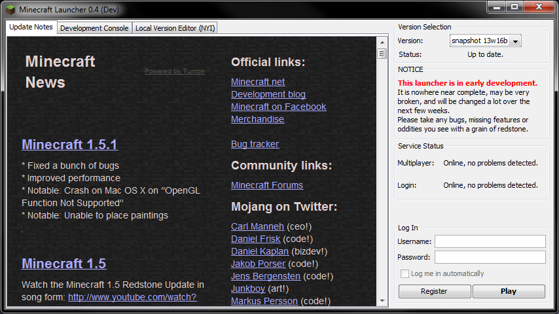This screenshot has height=314, width=559.
Task: Focus the Password input field
Action: pos(490,257)
